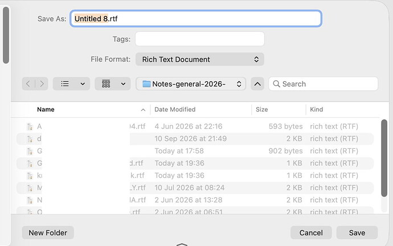393x246 pixels.
Task: Open the File Format dropdown
Action: point(200,59)
